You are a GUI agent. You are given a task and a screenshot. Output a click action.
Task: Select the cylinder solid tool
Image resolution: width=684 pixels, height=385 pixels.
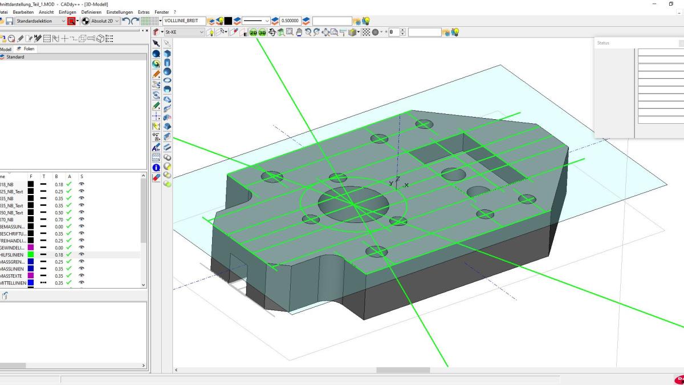tap(167, 63)
